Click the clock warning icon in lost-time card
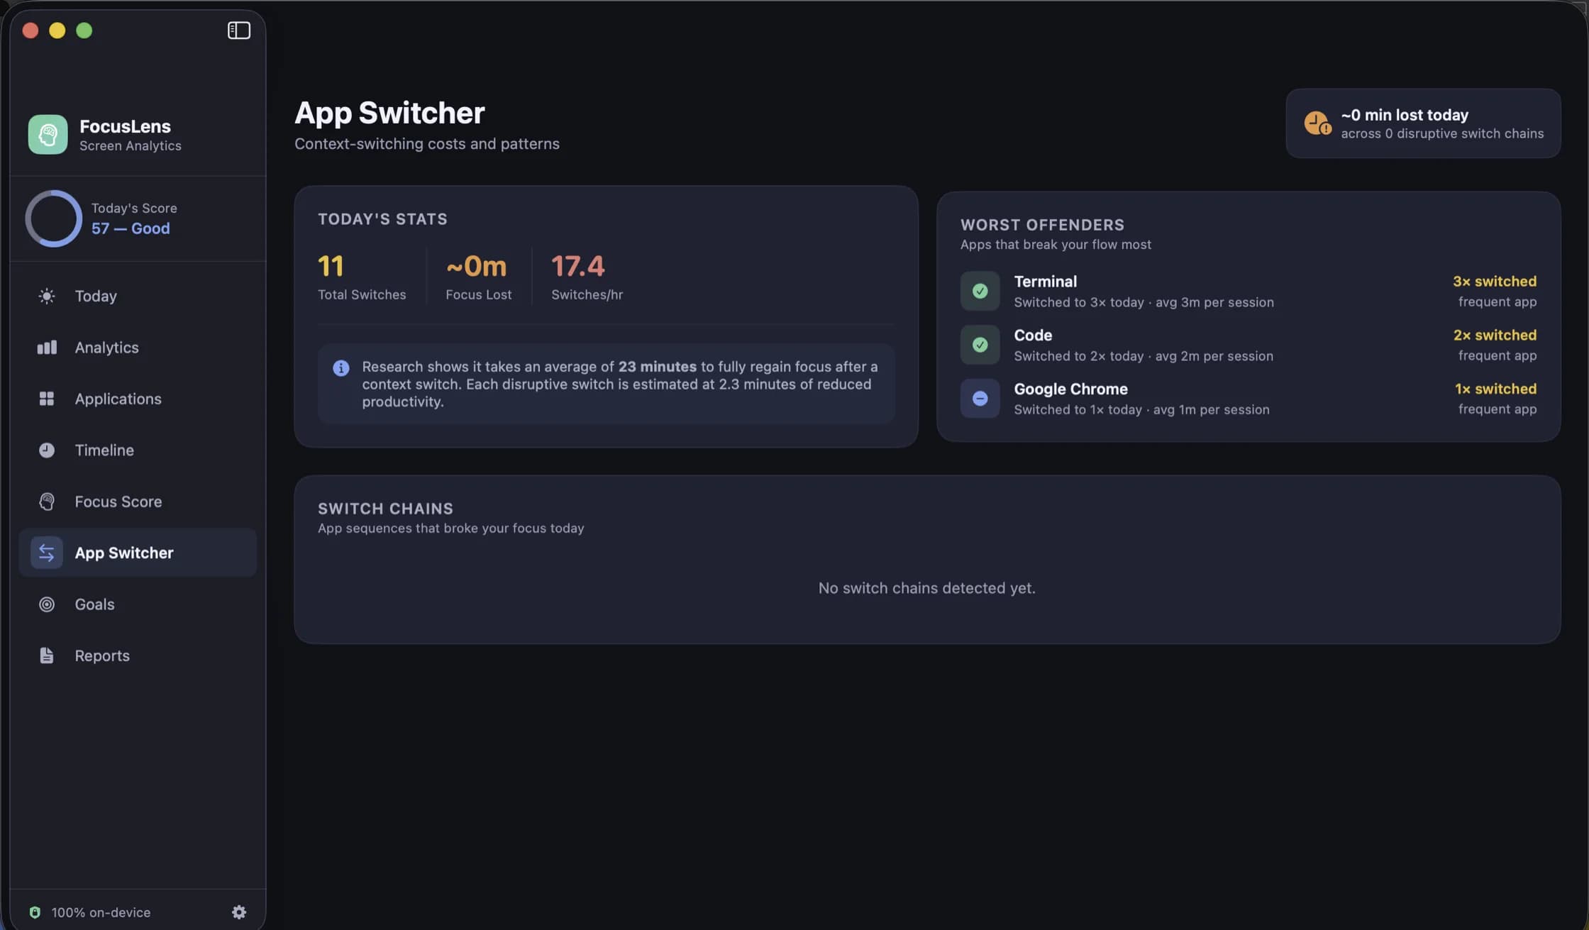This screenshot has width=1589, height=930. (1318, 123)
